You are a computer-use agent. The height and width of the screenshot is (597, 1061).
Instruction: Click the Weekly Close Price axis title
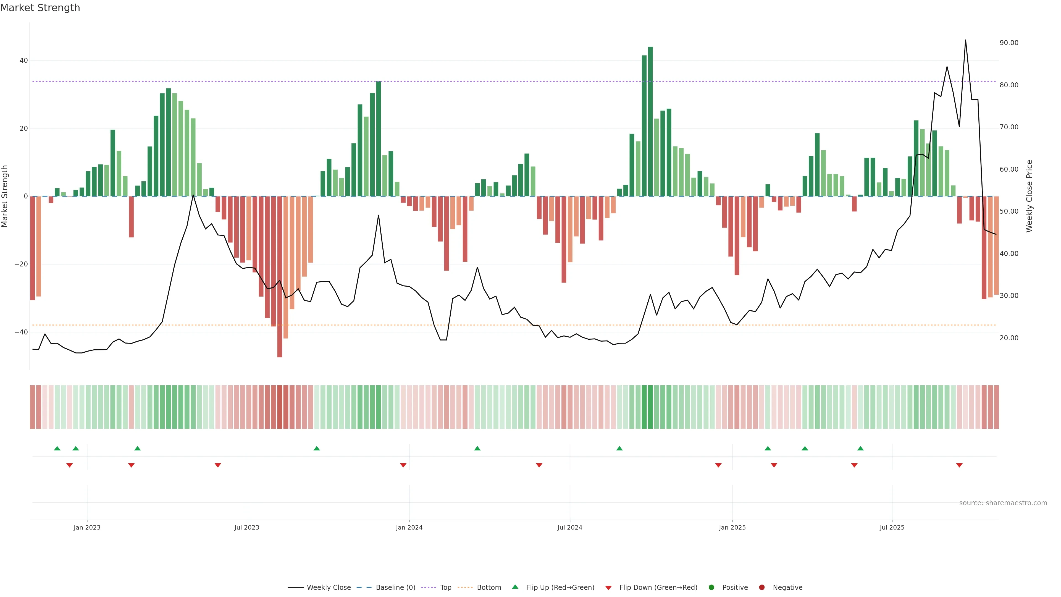click(x=1029, y=196)
